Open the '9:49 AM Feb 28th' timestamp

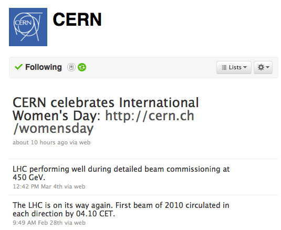point(37,223)
